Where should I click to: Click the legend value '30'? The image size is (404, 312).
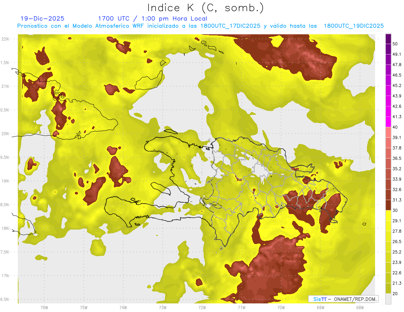coord(395,210)
